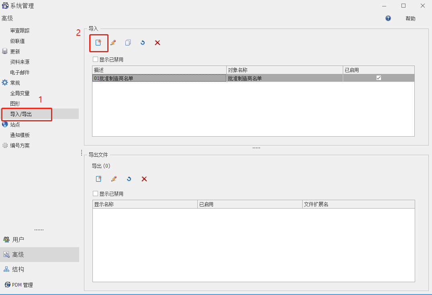Click the refresh icon in 导出 toolbar
This screenshot has height=295, width=432.
(129, 179)
